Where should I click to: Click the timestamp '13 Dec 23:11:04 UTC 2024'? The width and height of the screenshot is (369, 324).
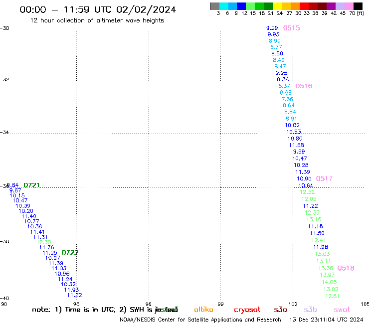pyautogui.click(x=326, y=320)
